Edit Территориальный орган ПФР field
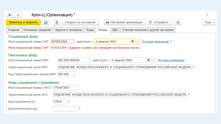 (x=124, y=67)
